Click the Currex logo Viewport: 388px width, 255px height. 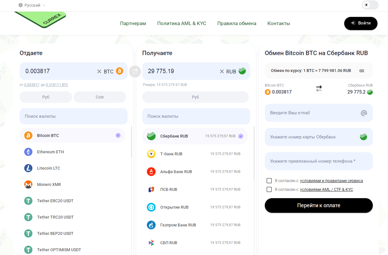(x=41, y=20)
